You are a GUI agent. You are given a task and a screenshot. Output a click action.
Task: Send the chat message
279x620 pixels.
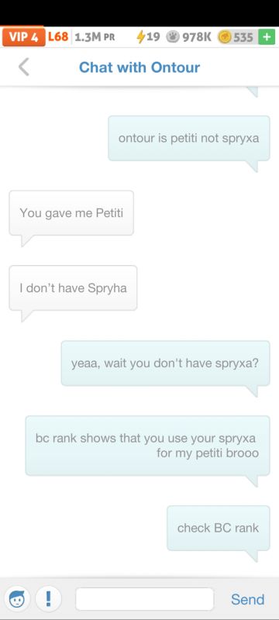[x=248, y=599]
